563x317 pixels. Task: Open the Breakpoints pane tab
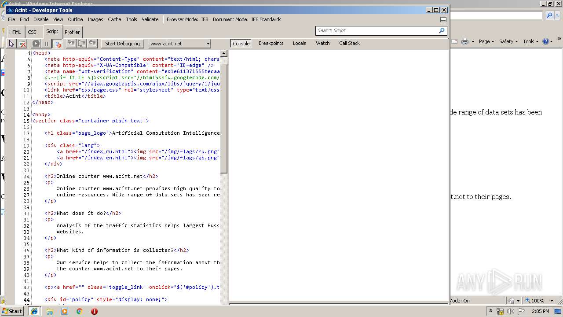(271, 43)
